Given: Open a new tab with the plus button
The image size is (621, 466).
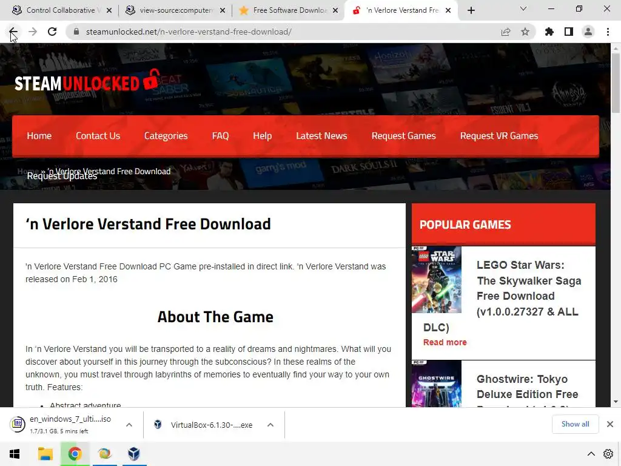Looking at the screenshot, I should tap(471, 10).
